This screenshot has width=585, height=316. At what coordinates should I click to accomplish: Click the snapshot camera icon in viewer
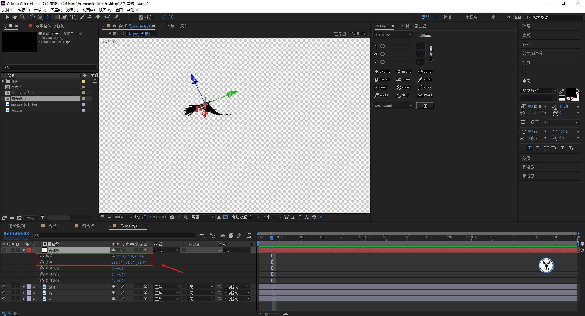[x=172, y=217]
